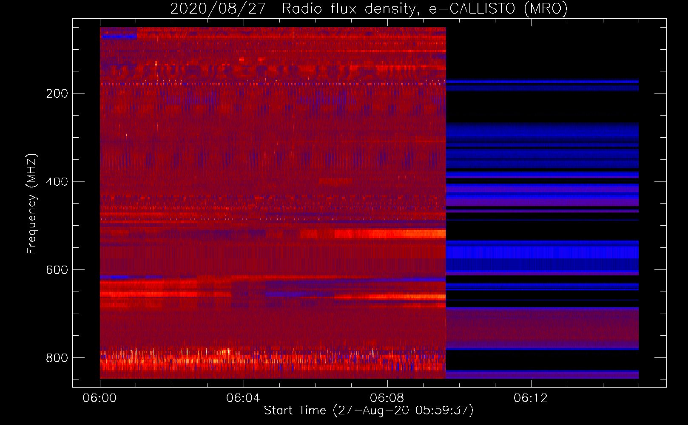Click the 200 frequency tick label
The image size is (688, 425).
click(x=57, y=93)
